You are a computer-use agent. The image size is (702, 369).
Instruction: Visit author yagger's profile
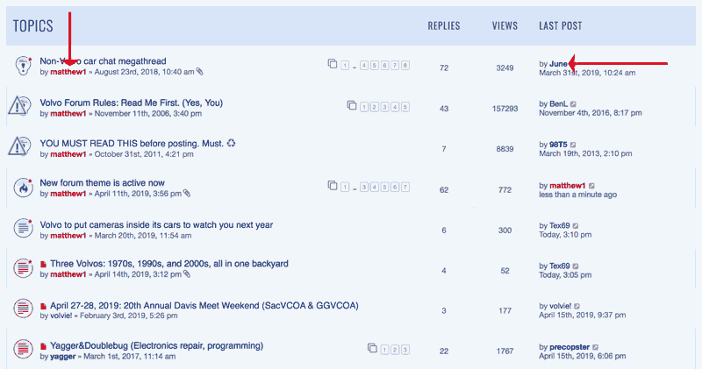(x=64, y=358)
